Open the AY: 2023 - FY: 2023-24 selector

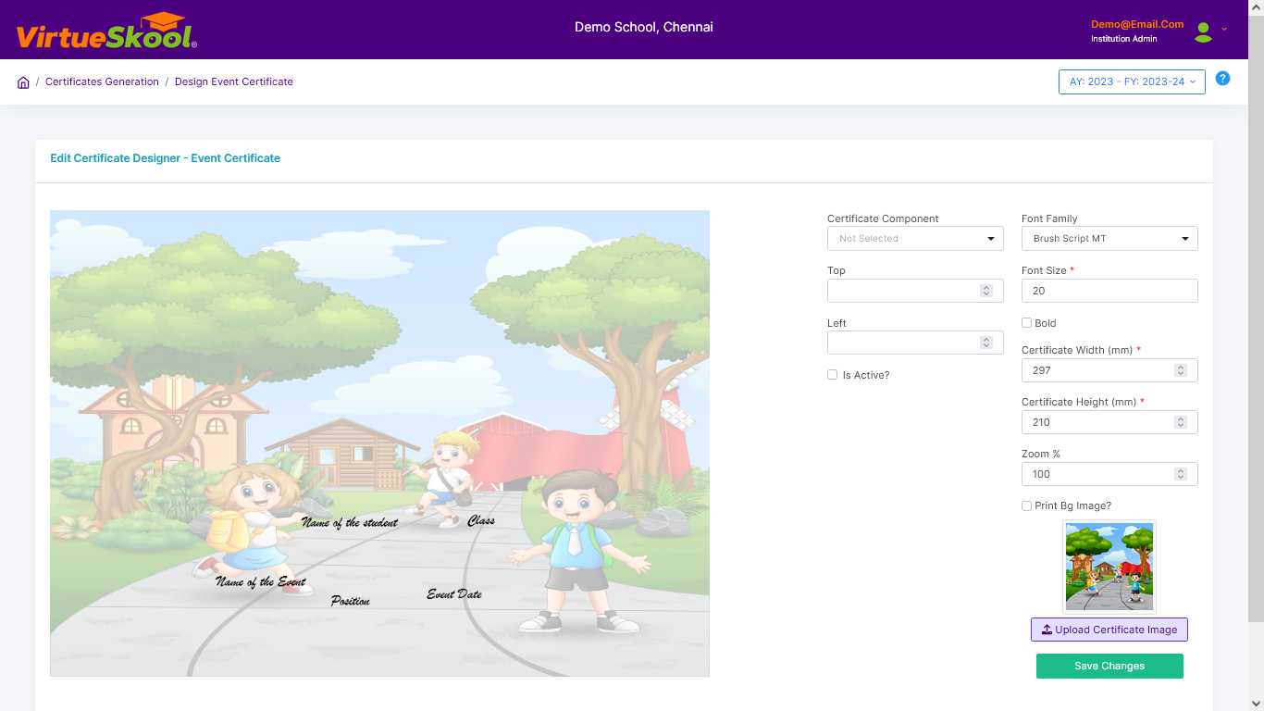(1132, 81)
